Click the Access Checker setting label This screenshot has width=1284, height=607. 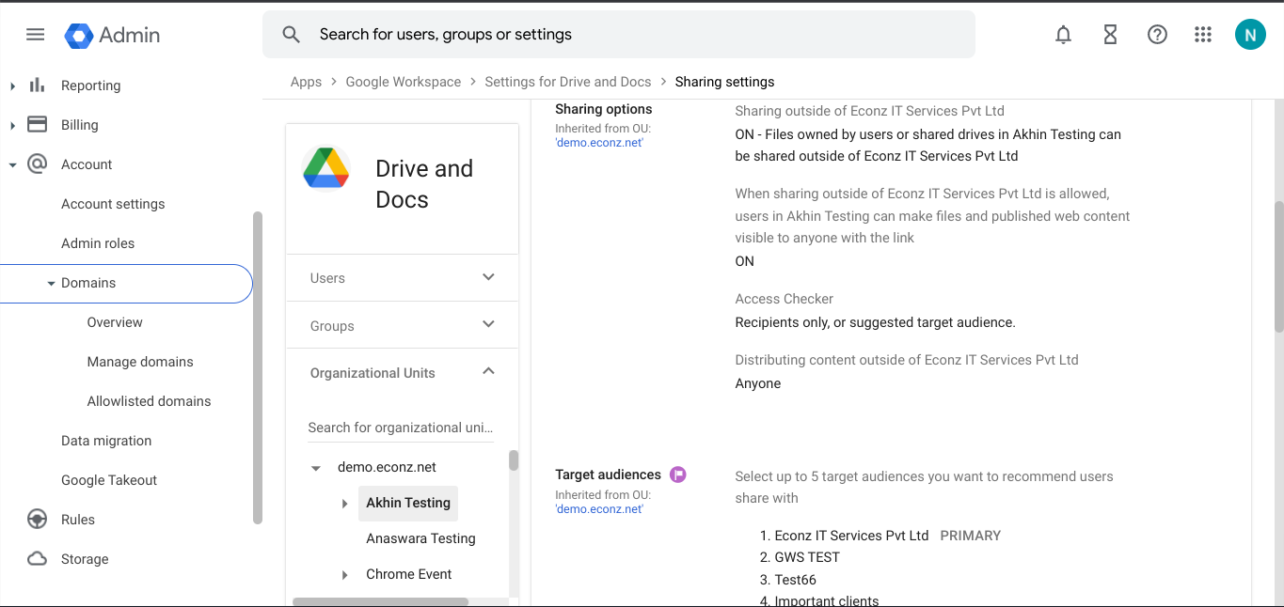point(785,299)
